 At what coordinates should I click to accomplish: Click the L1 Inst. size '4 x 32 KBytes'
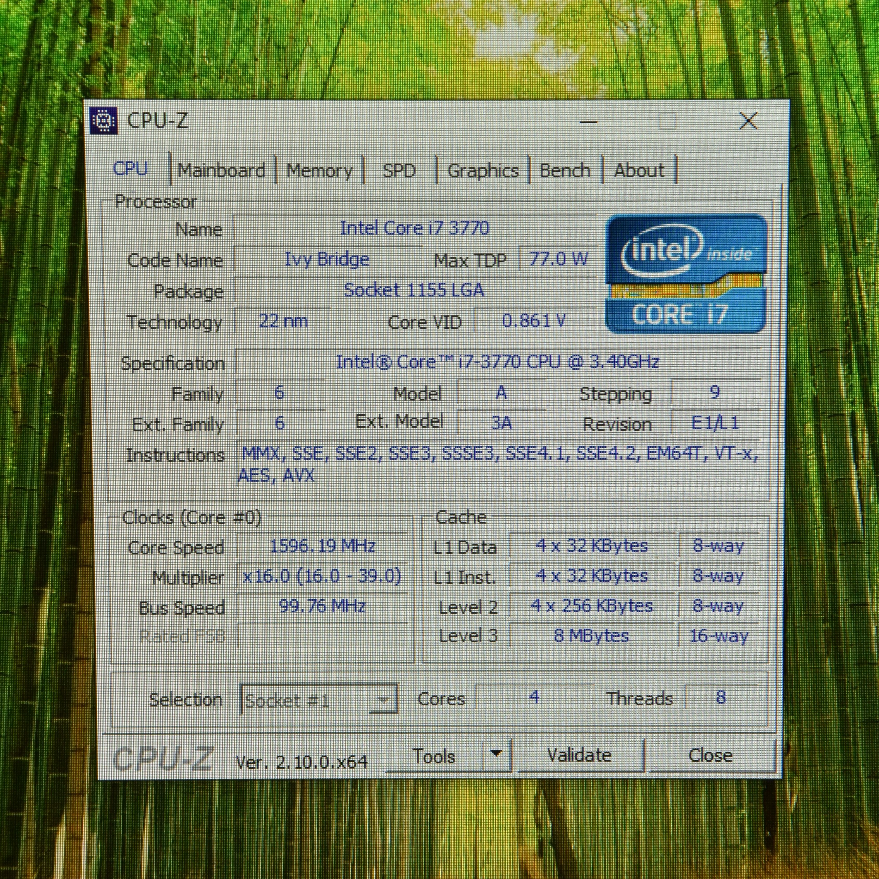pos(591,575)
